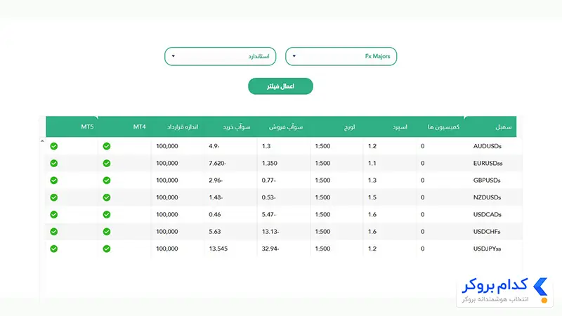Click the اندازه قرارداد column header
Image resolution: width=562 pixels, height=316 pixels.
183,127
